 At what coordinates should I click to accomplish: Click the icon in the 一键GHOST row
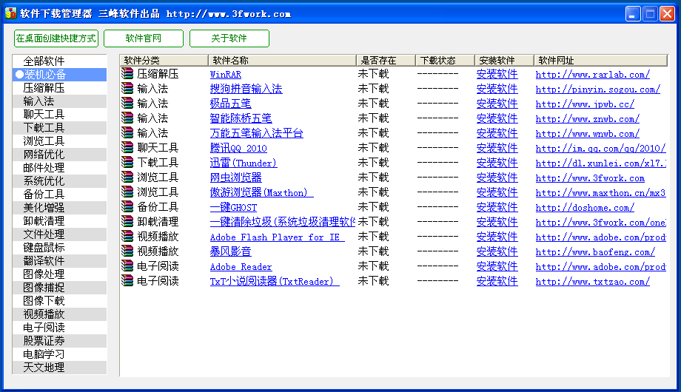coord(127,207)
